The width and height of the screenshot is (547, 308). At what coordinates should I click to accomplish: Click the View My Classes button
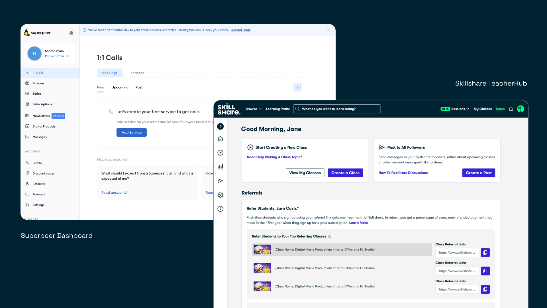305,173
